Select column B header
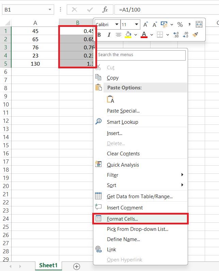219x271 pixels. tap(77, 23)
